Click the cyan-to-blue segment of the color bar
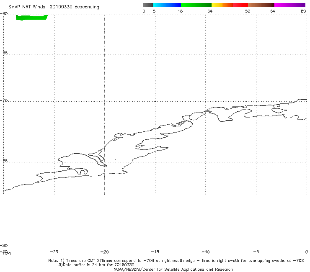This screenshot has width=310, height=272. coord(167,5)
